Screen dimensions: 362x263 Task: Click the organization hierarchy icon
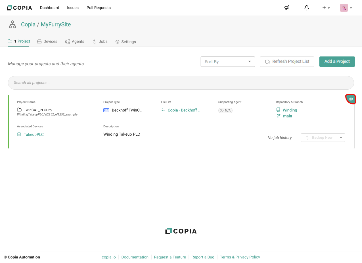[12, 25]
